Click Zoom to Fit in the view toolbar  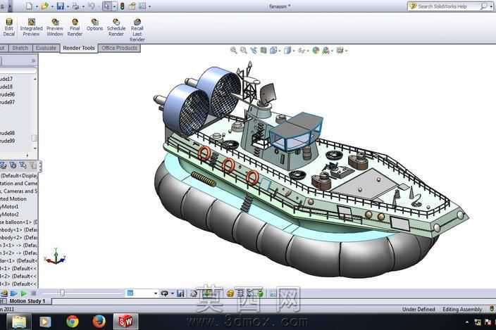point(233,50)
